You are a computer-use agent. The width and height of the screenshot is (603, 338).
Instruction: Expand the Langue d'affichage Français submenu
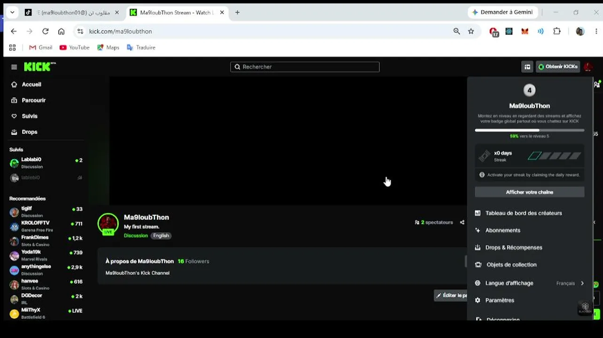pos(530,283)
